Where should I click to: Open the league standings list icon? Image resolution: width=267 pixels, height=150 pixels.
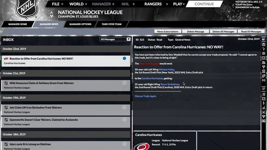264,94
